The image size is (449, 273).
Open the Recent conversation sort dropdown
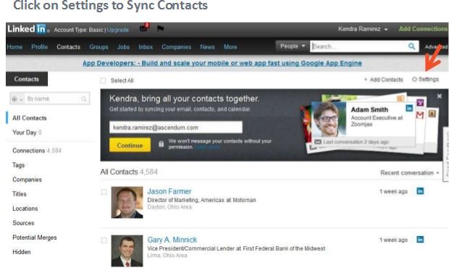click(409, 173)
